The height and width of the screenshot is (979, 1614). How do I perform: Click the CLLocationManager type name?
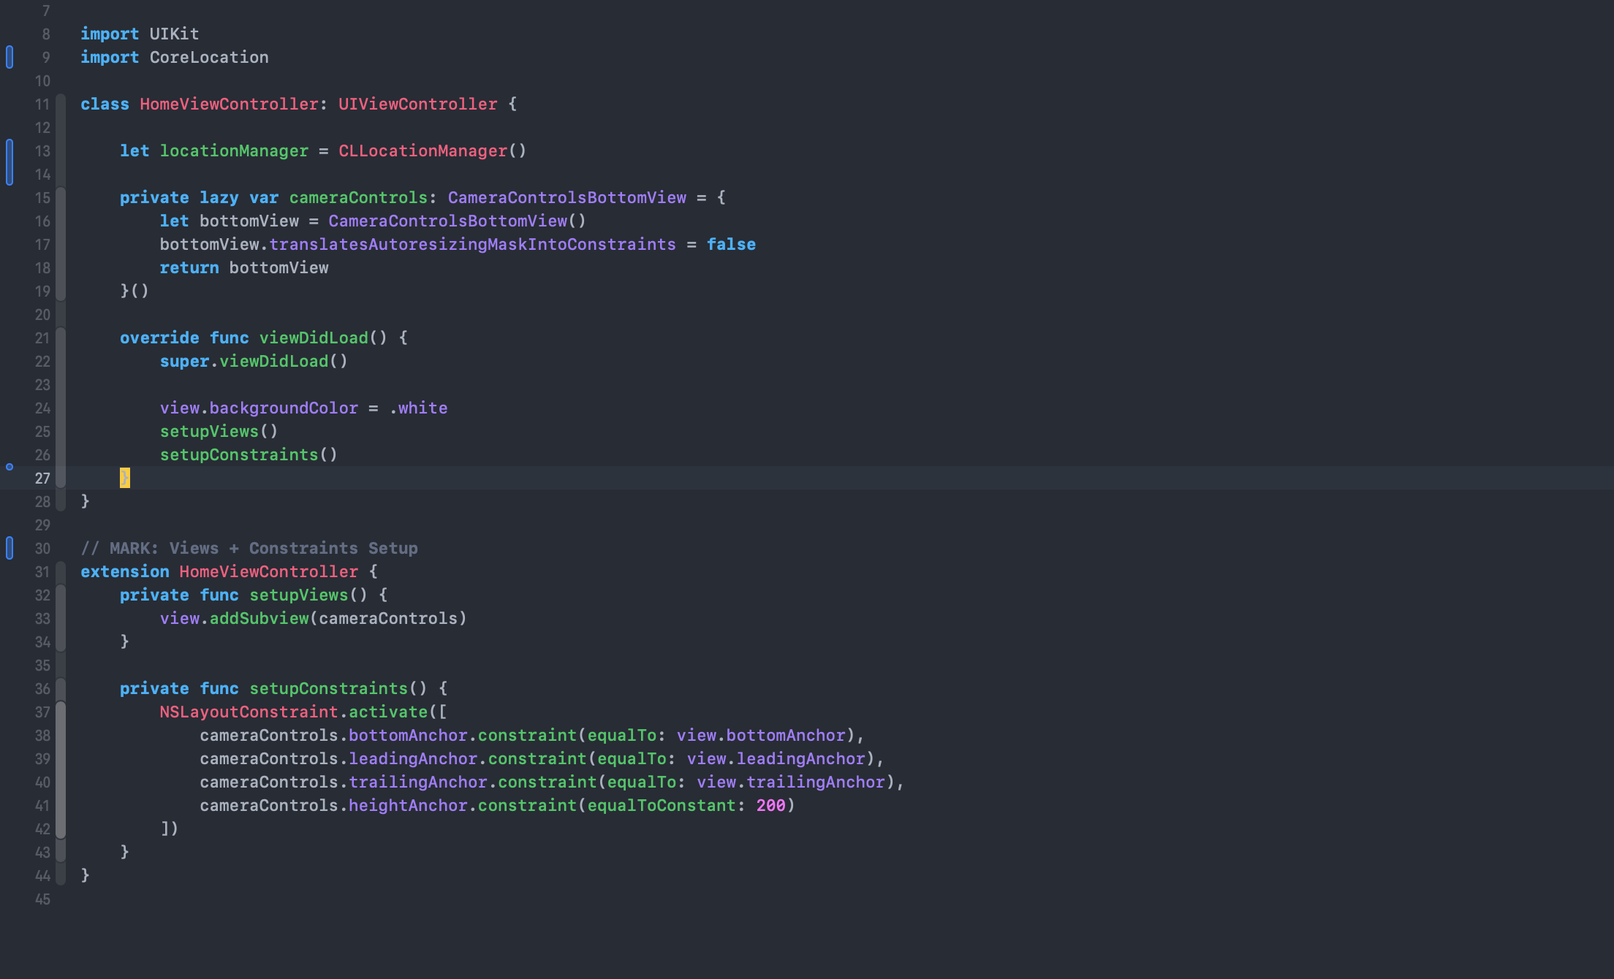tap(423, 151)
